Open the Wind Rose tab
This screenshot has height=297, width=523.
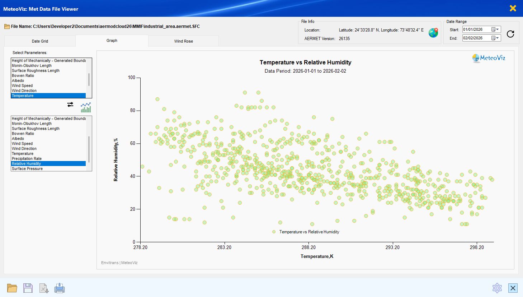pyautogui.click(x=184, y=41)
